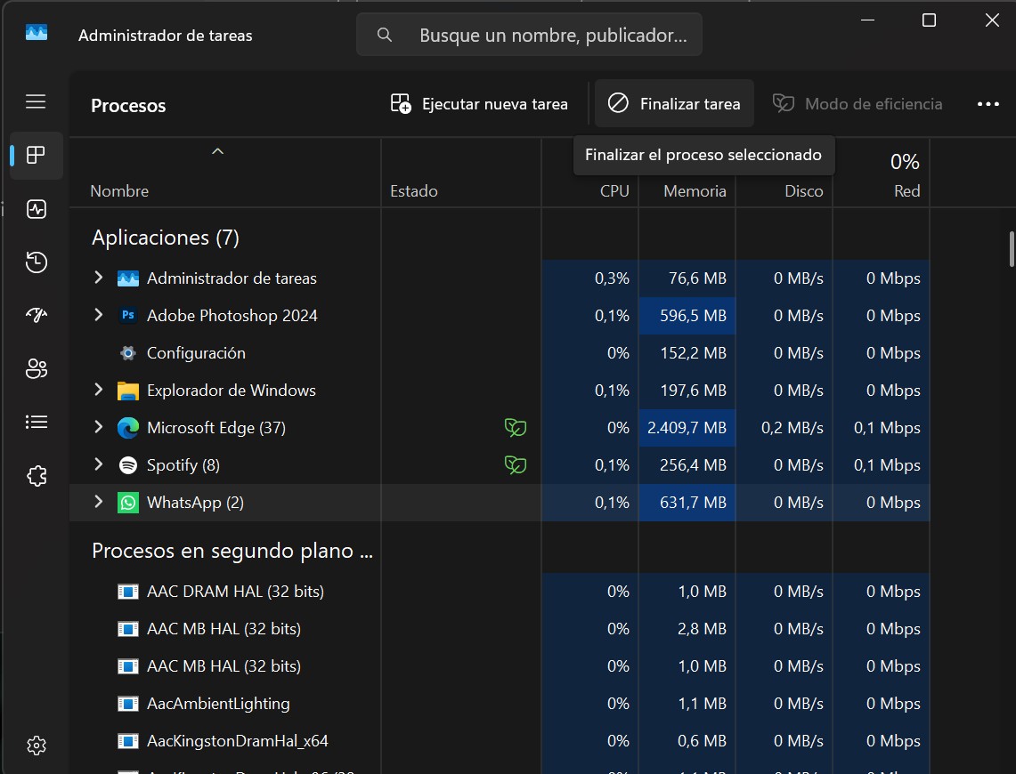Click the AacKingstonDramHal_x64 process icon
1016x774 pixels.
click(x=128, y=741)
